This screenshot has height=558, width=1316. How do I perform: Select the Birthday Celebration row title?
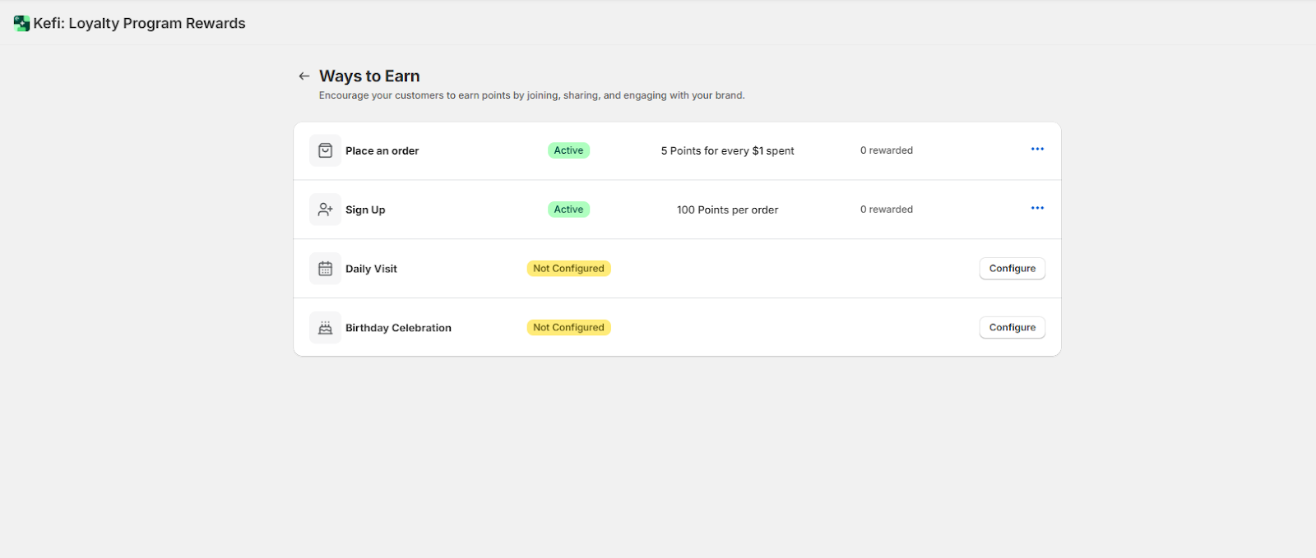click(398, 328)
